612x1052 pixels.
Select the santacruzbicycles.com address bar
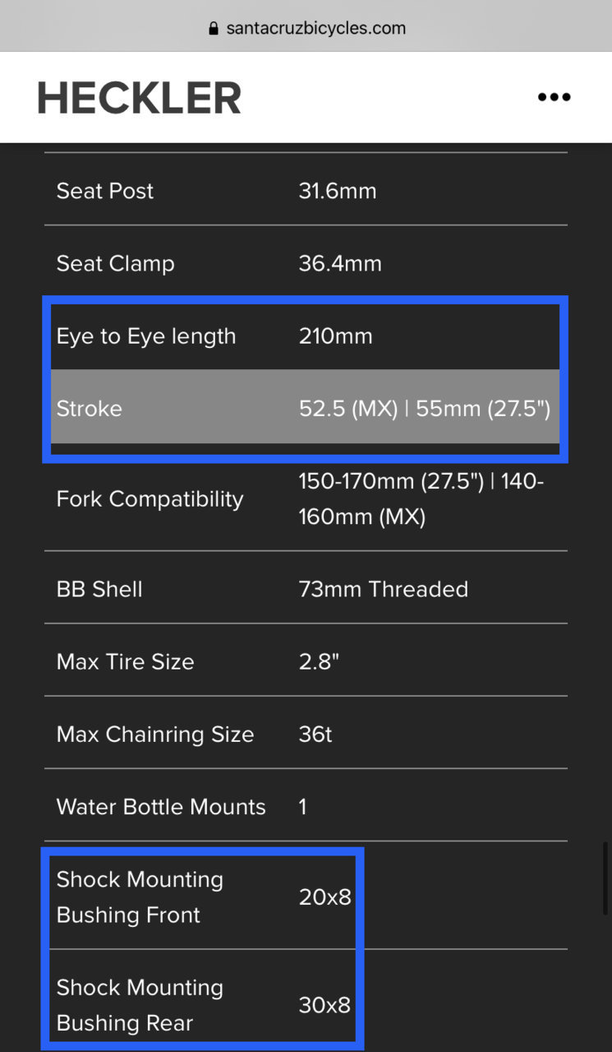(x=306, y=28)
